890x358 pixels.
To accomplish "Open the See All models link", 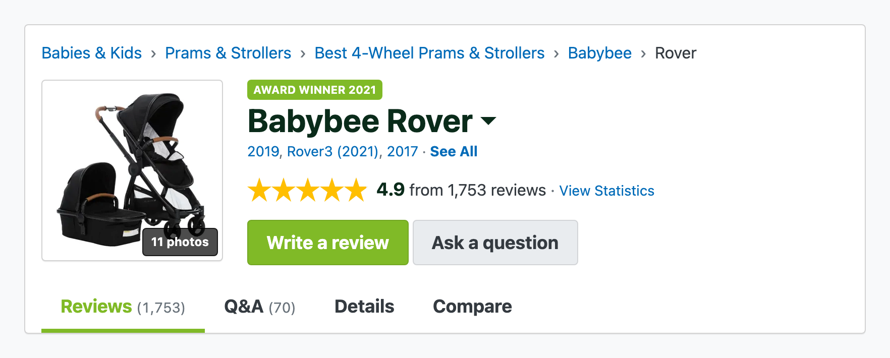I will (x=453, y=151).
